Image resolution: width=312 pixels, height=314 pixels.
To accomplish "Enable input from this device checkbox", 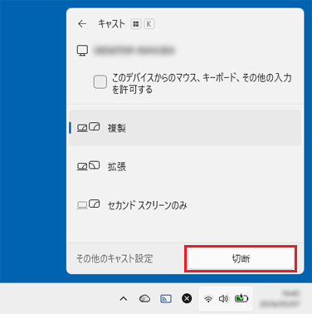I will (x=100, y=82).
